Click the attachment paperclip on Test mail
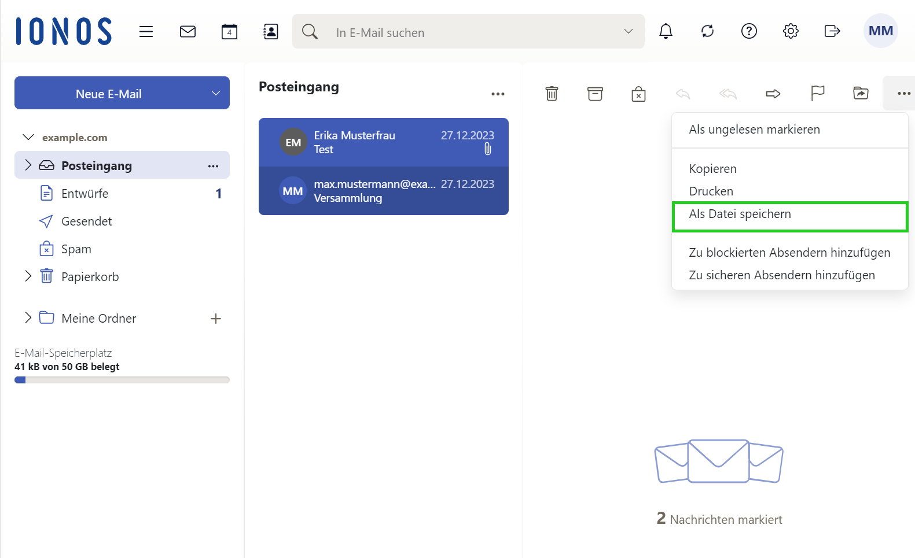 point(488,149)
